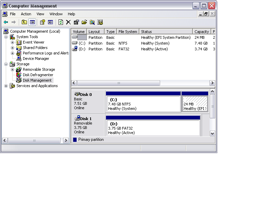Viewport: 265px width, 198px height.
Task: Select the (D:) 3.75 GB FAT32 partition block
Action: point(153,126)
